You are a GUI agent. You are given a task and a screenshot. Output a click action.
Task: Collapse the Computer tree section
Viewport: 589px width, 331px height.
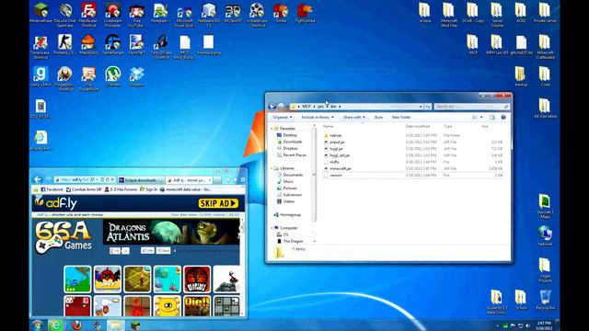(x=272, y=228)
